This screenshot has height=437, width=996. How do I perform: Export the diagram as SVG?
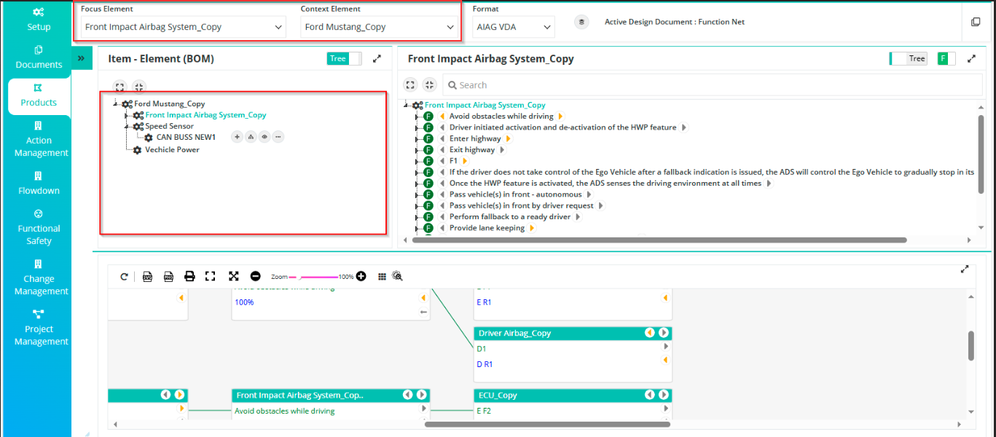coord(147,277)
